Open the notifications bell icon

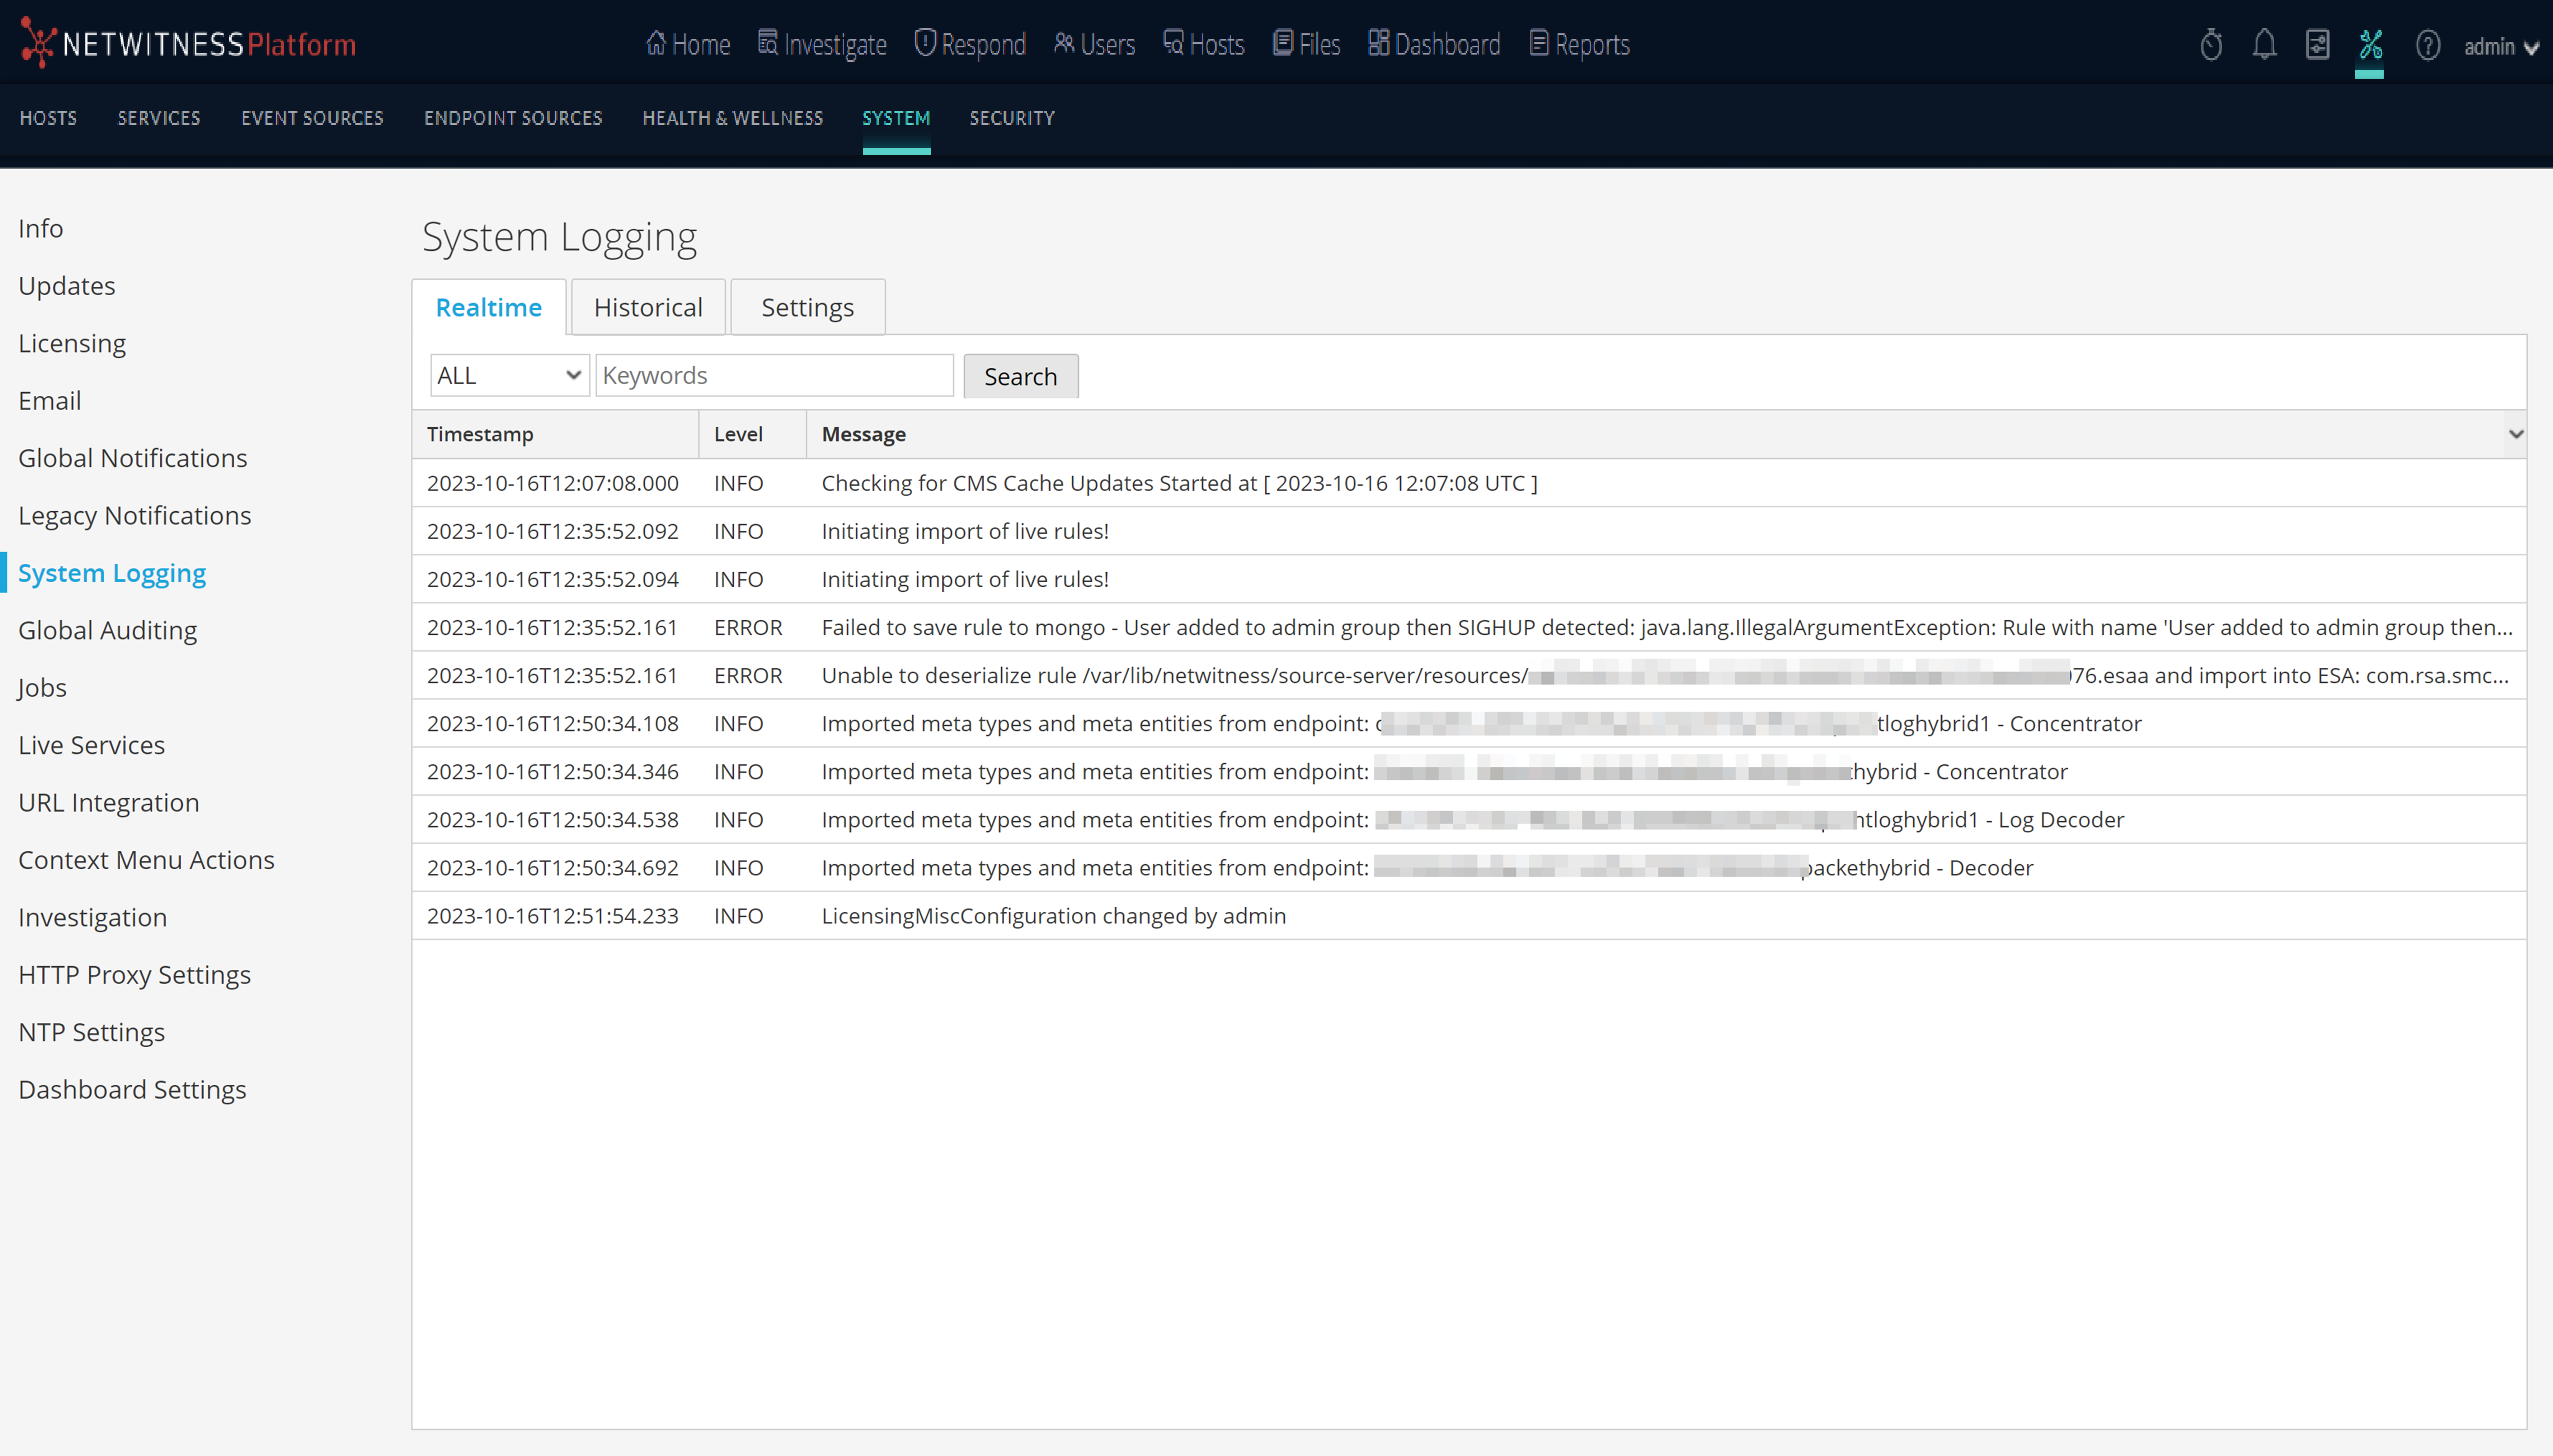2264,45
